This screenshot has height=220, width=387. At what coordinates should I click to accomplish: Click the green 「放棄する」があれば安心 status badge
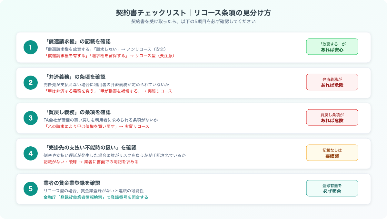click(332, 46)
